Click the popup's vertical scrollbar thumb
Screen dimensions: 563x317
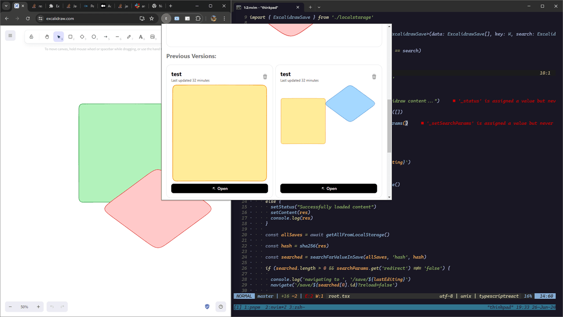pos(389,125)
